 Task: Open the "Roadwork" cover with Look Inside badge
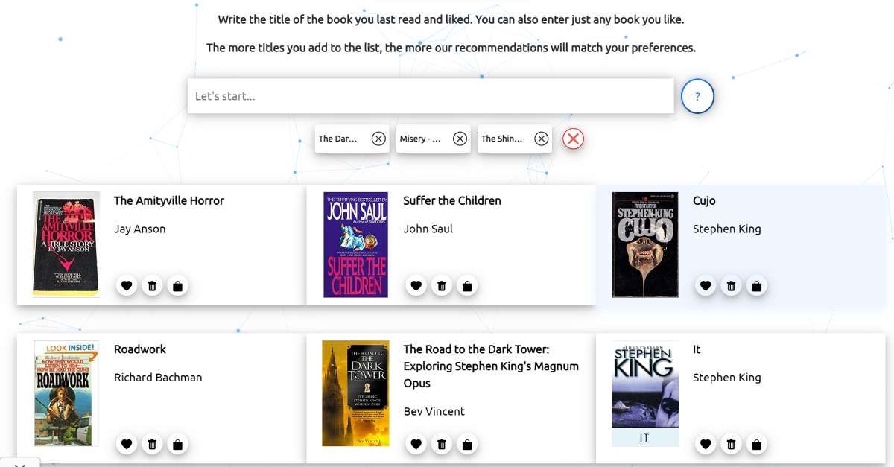pyautogui.click(x=66, y=393)
